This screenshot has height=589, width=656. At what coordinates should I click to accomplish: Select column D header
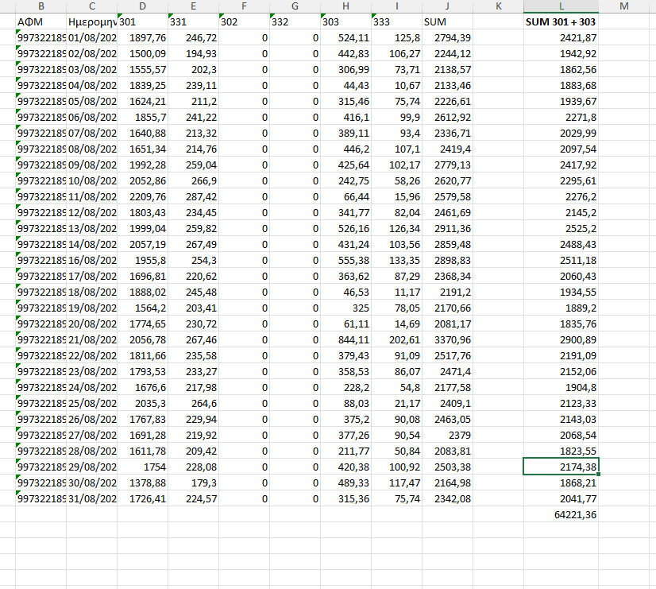[142, 6]
